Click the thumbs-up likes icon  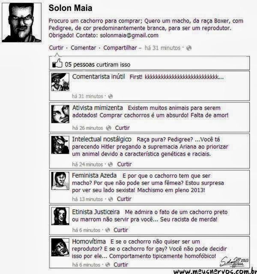[x=57, y=63]
